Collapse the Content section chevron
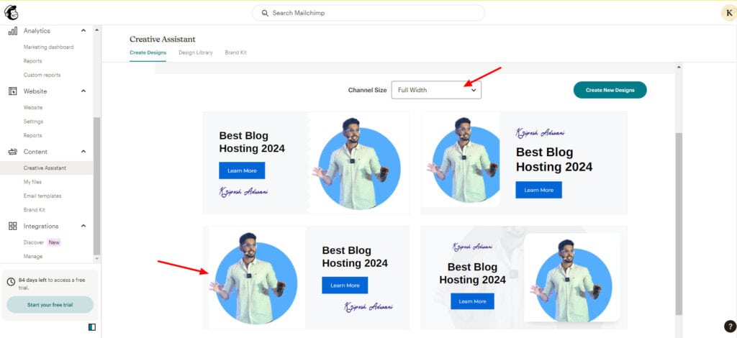Viewport: 737px width, 338px height. click(83, 152)
